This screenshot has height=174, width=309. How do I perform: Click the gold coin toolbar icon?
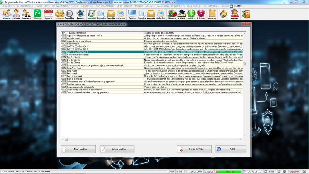224,14
